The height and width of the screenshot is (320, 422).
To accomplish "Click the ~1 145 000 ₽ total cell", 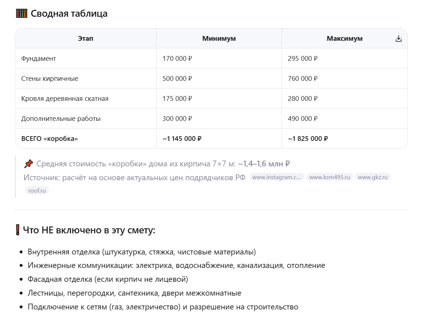I will 182,138.
